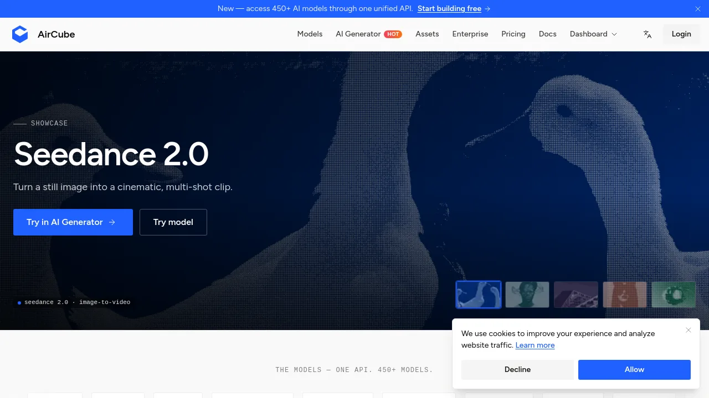Close the cookie consent popup
709x398 pixels.
point(689,330)
